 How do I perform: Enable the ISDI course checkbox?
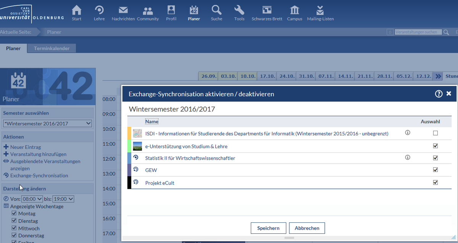point(435,133)
